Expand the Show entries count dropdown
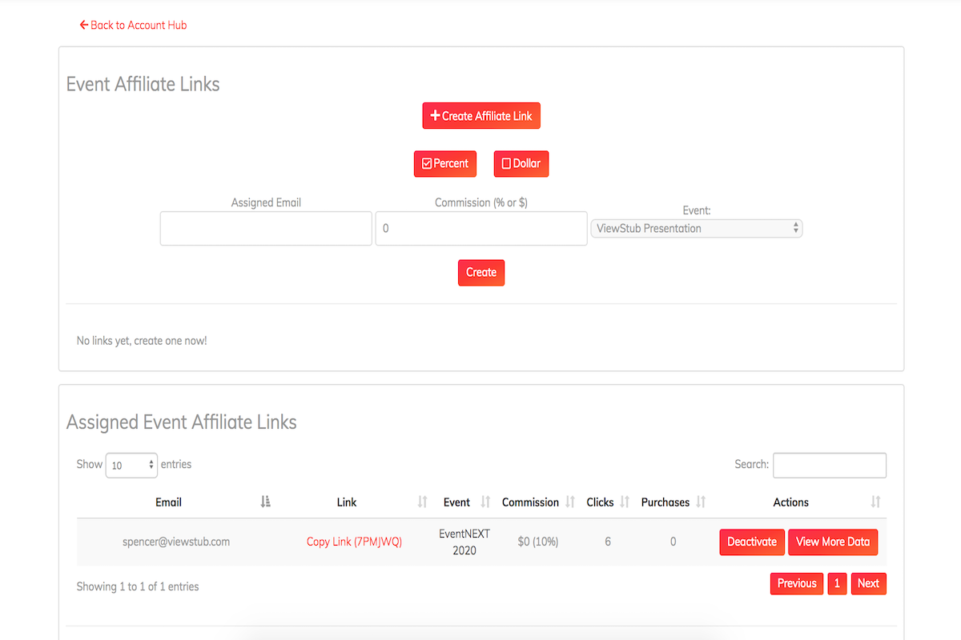Screen dimensions: 961x640 click(131, 465)
